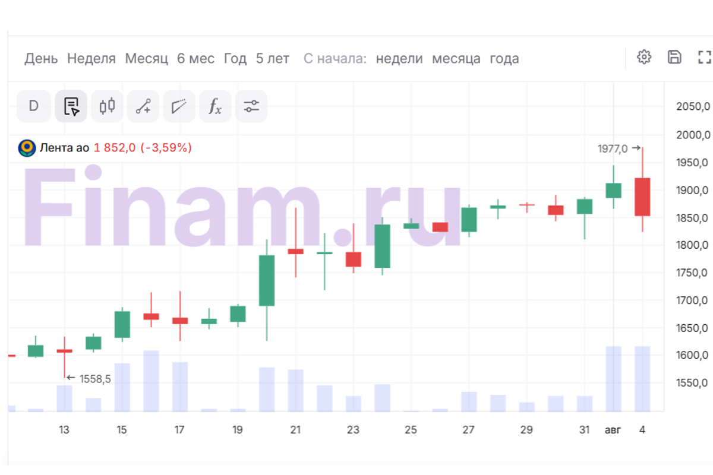Select the trend channel drawing icon
Screen dimensions: 713x475
click(179, 106)
